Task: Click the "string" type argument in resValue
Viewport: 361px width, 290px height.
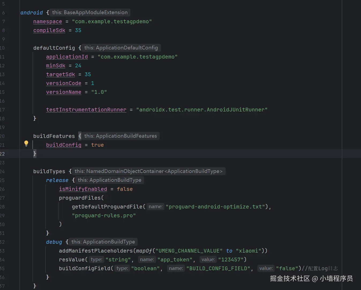Action: coord(118,260)
